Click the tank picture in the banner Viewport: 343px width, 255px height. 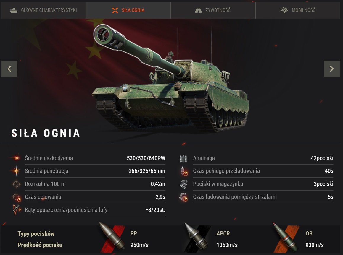coord(170,78)
